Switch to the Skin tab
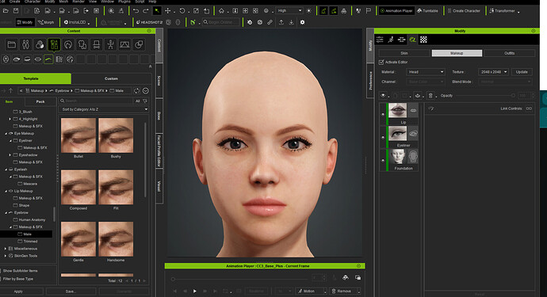The height and width of the screenshot is (297, 547). [404, 53]
